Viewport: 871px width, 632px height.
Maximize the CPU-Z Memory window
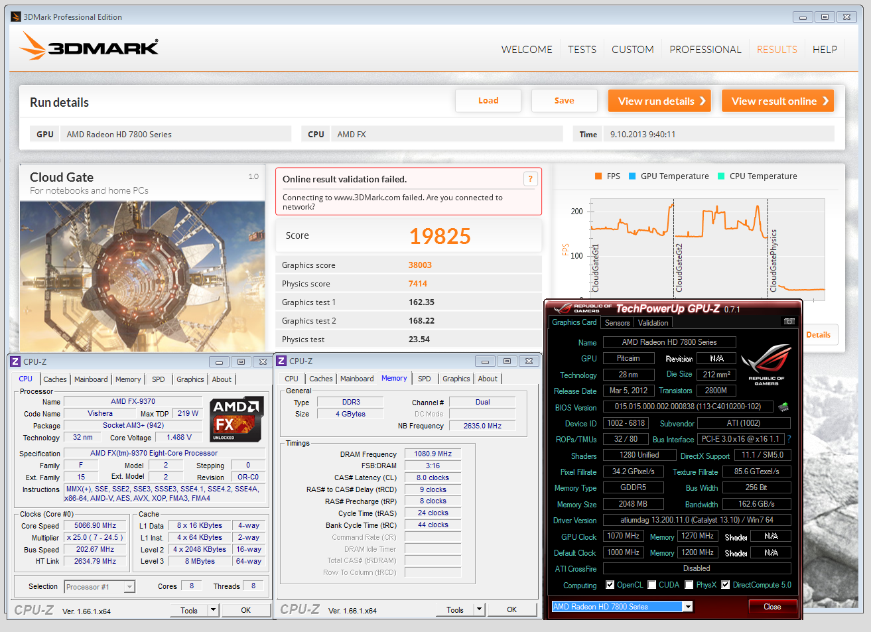click(x=507, y=361)
